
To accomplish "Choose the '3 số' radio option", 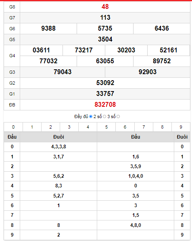I will 118,116.
